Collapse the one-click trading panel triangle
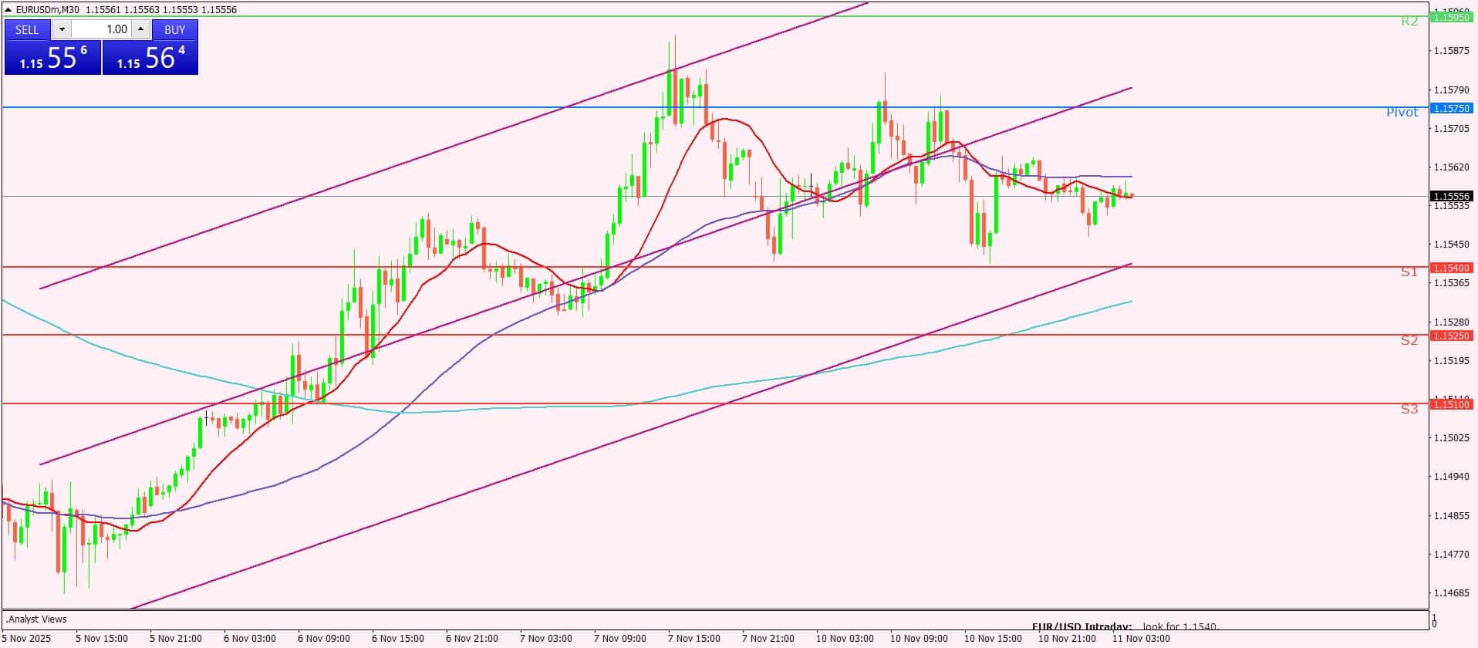 (8, 10)
